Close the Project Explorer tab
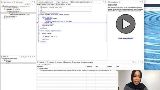 pos(12,2)
